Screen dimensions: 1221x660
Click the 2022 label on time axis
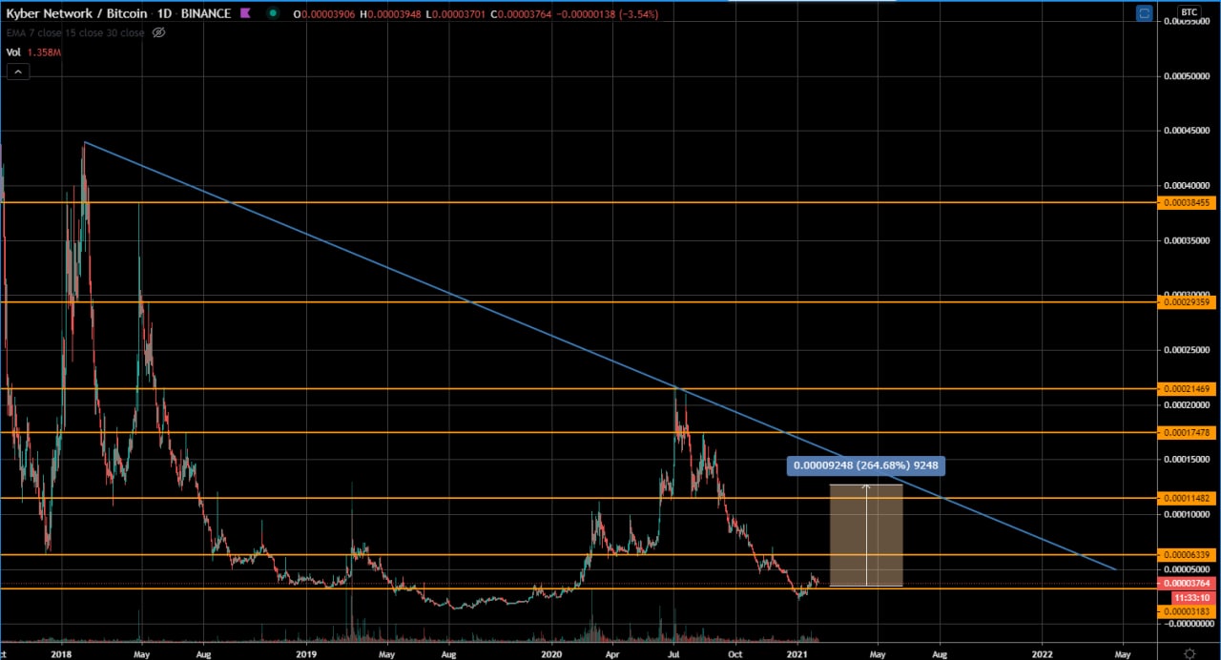coord(1043,654)
